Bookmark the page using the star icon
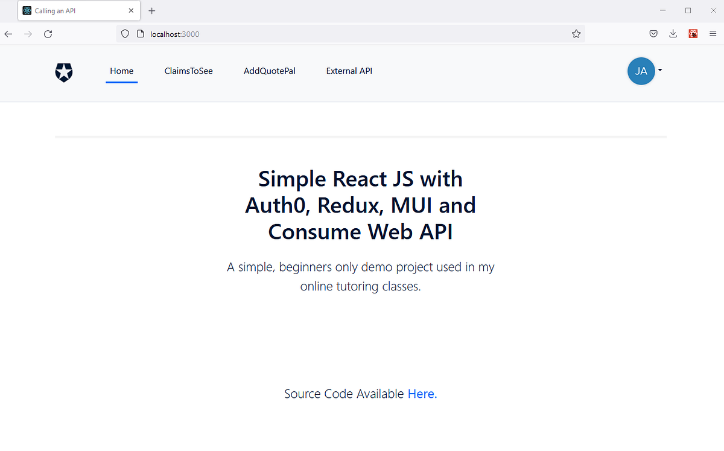The height and width of the screenshot is (451, 724). tap(576, 34)
